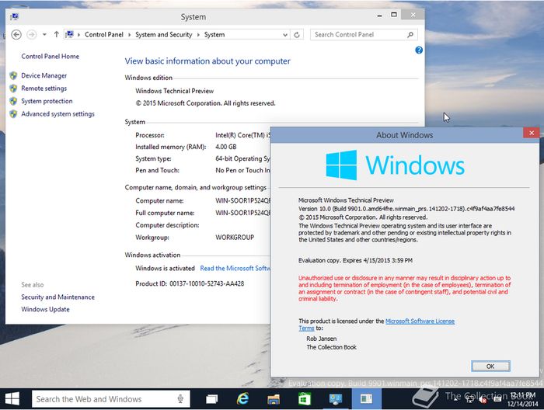Open Internet Explorer from the taskbar
544x410 pixels.
[242, 399]
